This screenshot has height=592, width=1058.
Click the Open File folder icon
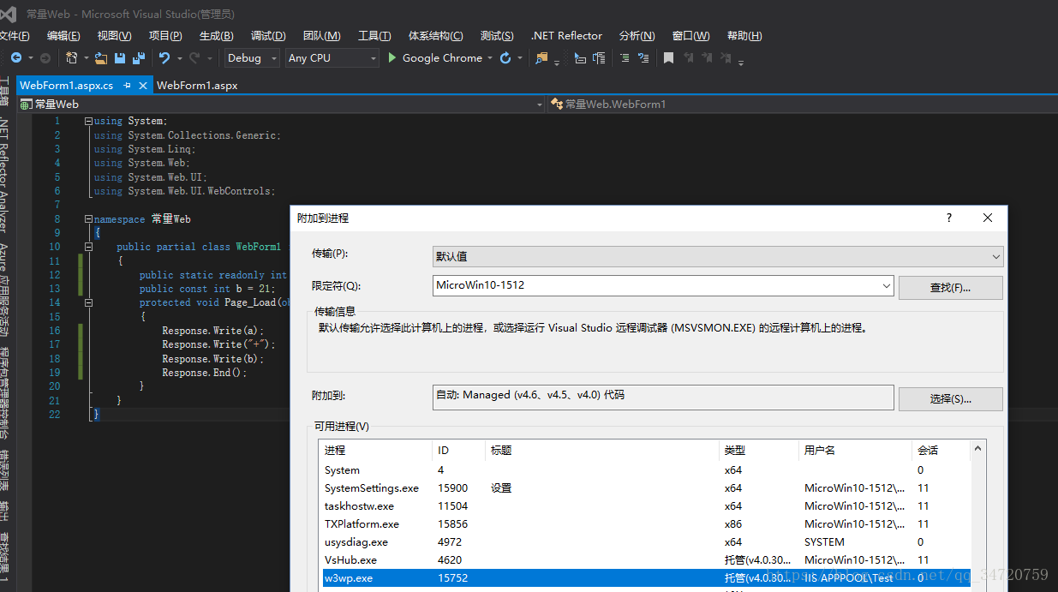click(101, 57)
